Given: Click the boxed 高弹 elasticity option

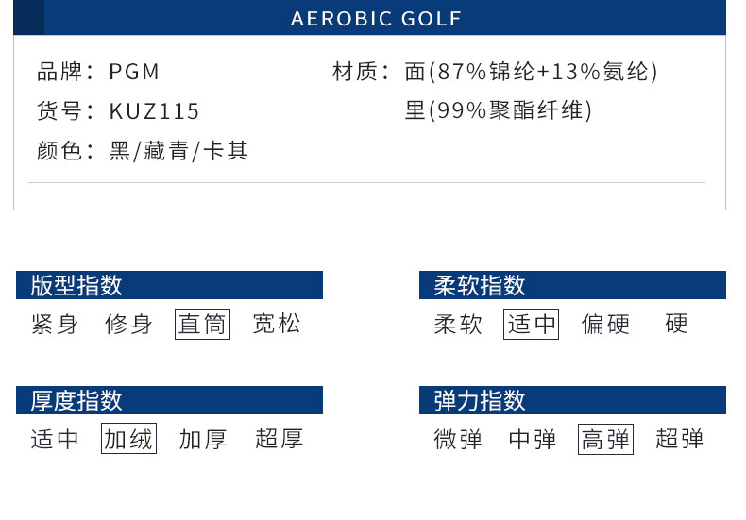Looking at the screenshot, I should 605,439.
